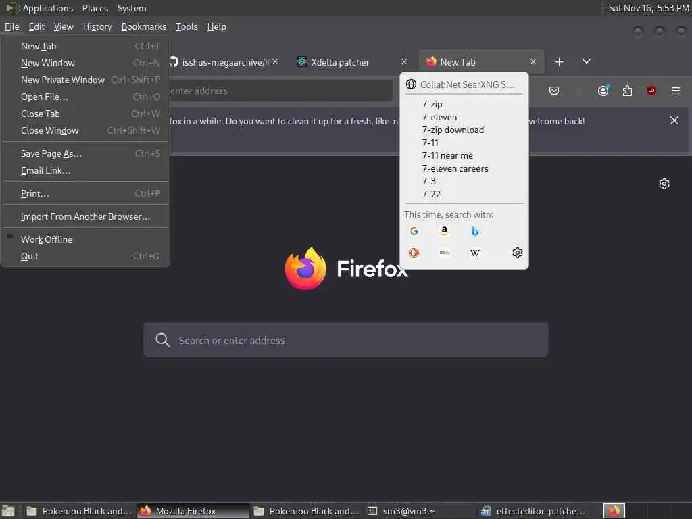Search with Bing engine icon
The height and width of the screenshot is (519, 692).
point(475,231)
